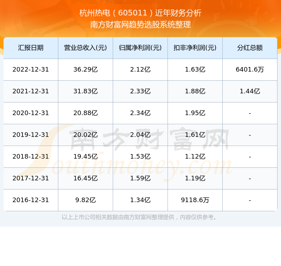Click the revenue value 9.82亿
Screen dimensions: 281x266
(85, 200)
